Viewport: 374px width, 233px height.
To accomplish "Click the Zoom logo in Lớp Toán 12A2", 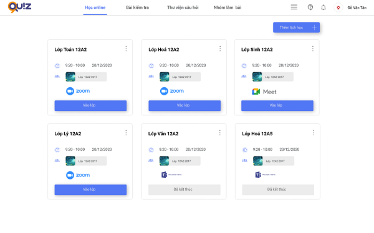I will (x=78, y=91).
